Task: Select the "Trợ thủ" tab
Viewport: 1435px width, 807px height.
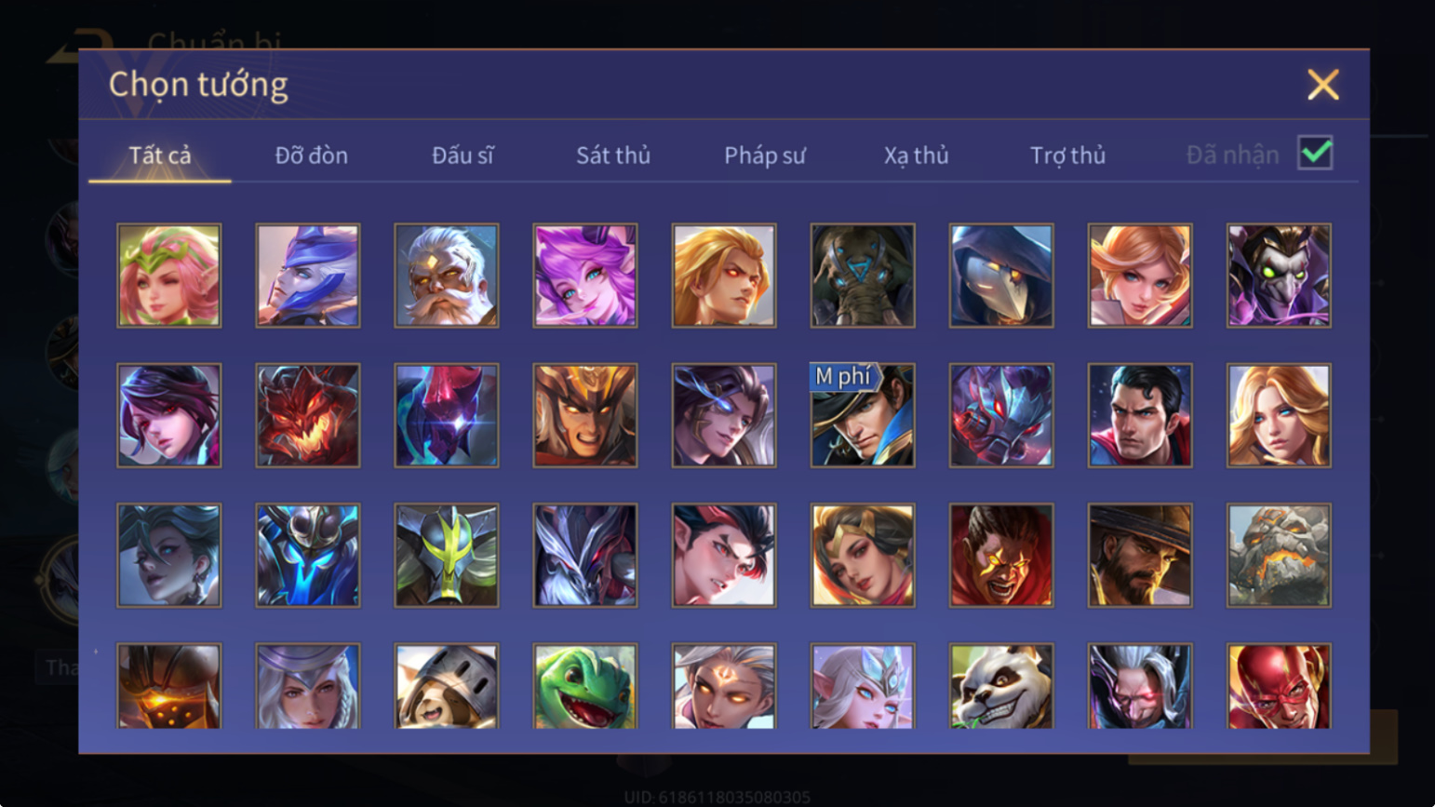Action: [1067, 155]
